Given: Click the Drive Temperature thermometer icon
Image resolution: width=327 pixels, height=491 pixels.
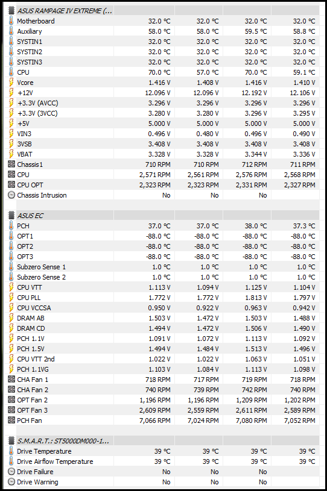Looking at the screenshot, I should click(11, 451).
